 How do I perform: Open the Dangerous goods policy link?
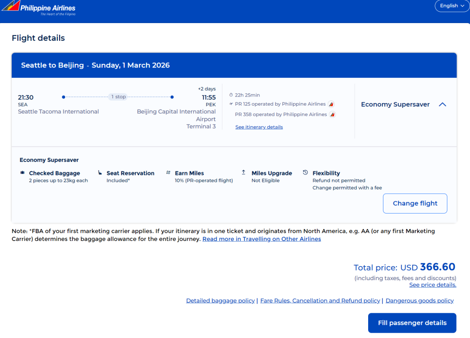[x=420, y=301]
